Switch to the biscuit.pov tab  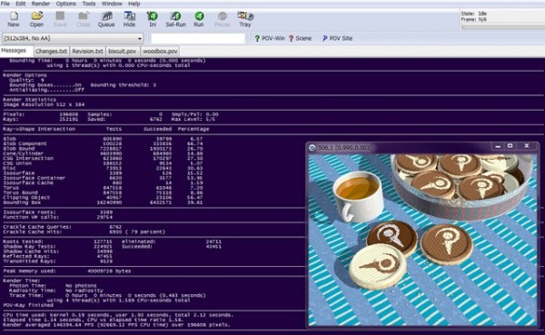click(122, 51)
